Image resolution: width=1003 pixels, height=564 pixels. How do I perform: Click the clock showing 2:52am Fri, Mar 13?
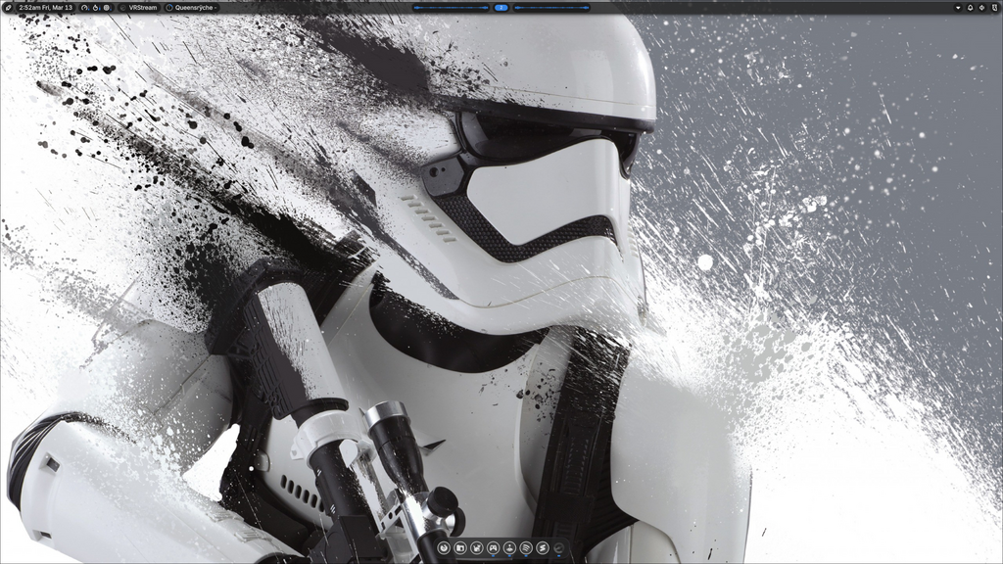45,8
